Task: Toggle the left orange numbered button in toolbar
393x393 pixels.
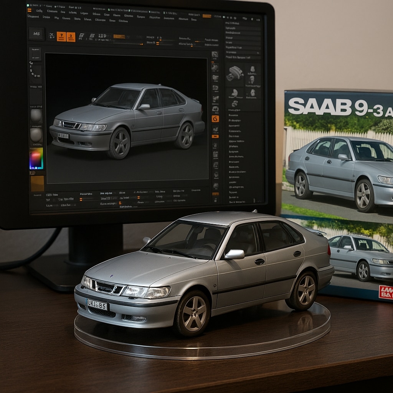Action: point(61,36)
